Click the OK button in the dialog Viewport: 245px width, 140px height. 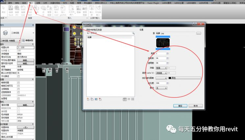coord(180,106)
